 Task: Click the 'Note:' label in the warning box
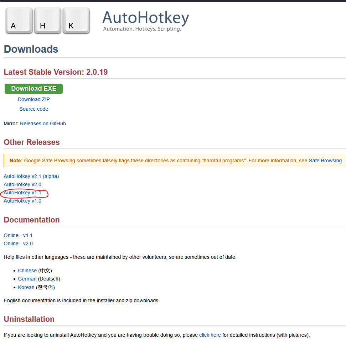tap(16, 161)
